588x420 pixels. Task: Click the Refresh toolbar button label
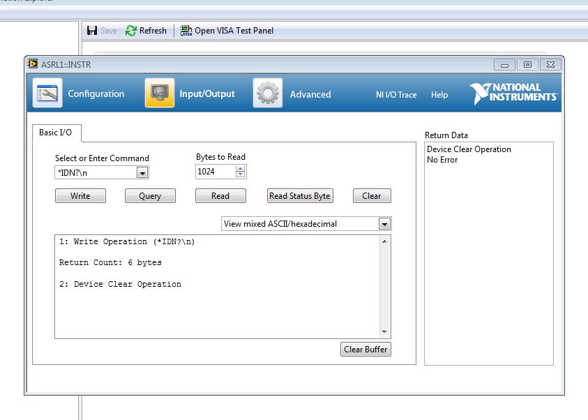coord(153,31)
